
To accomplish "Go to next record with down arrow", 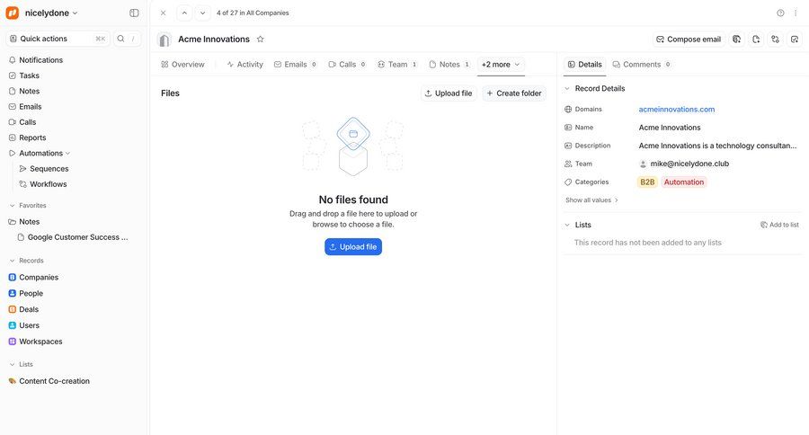I will point(203,13).
